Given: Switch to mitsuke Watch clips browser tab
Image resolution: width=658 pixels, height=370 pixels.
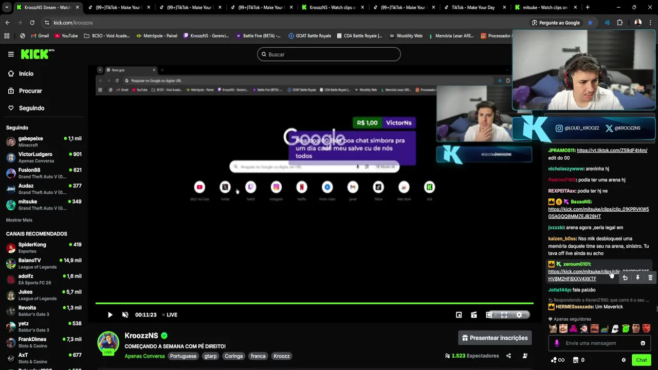Looking at the screenshot, I should click(545, 7).
